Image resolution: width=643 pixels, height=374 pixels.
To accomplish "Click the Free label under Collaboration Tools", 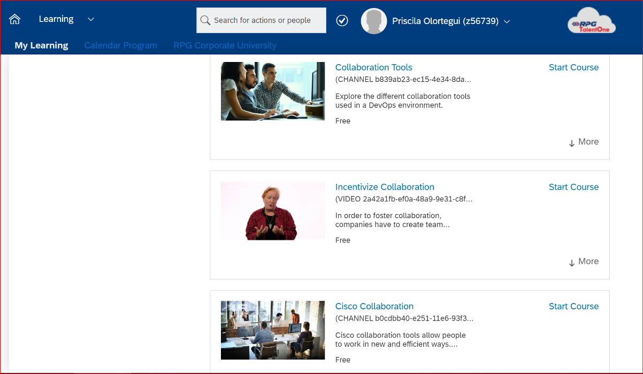I will click(343, 121).
